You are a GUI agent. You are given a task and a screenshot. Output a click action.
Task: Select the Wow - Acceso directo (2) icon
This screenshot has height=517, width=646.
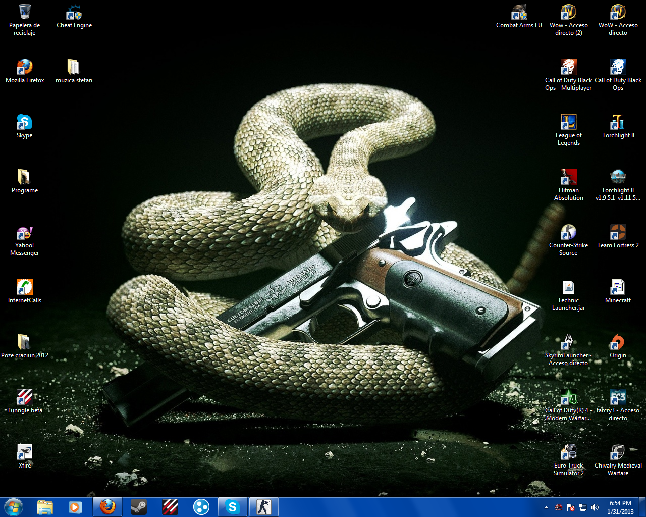pyautogui.click(x=568, y=20)
